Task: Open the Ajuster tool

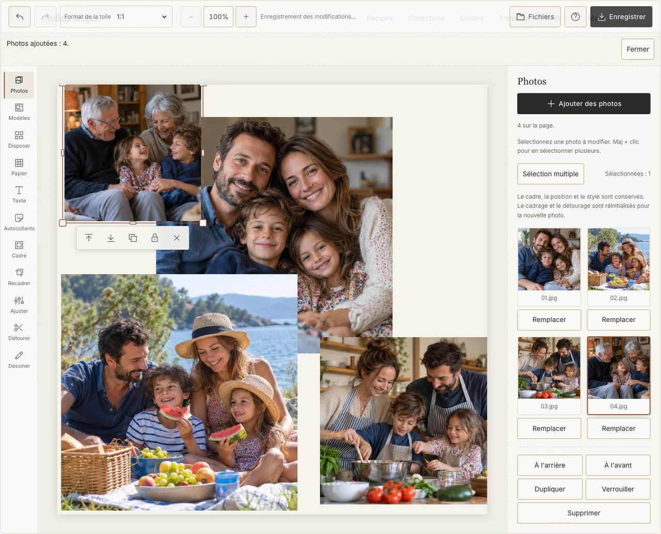Action: pyautogui.click(x=19, y=305)
